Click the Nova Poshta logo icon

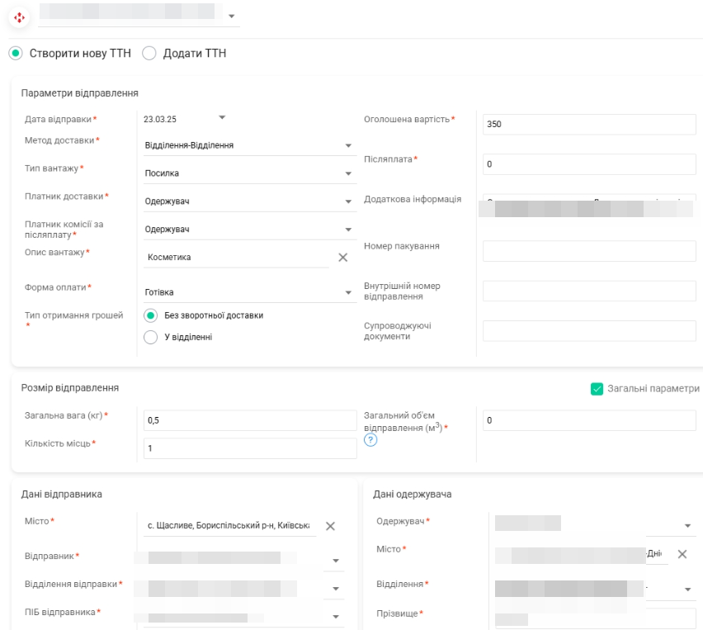[x=20, y=17]
